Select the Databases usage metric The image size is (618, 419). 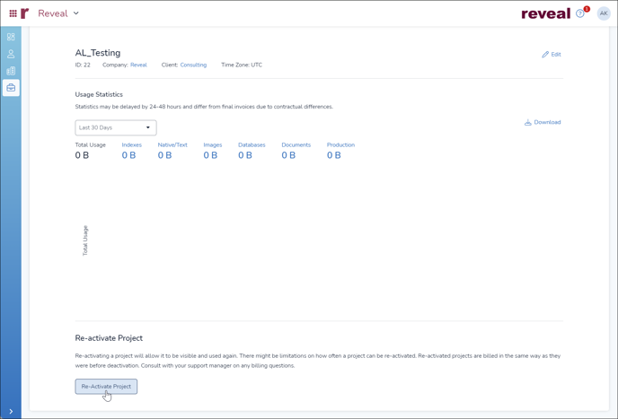point(252,144)
